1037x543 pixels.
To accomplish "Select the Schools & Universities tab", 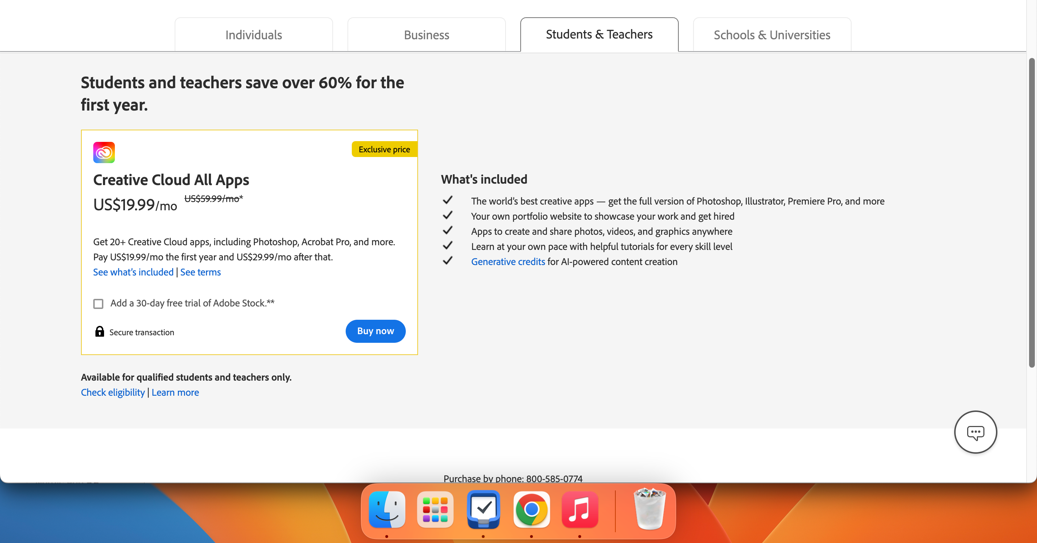I will tap(772, 35).
